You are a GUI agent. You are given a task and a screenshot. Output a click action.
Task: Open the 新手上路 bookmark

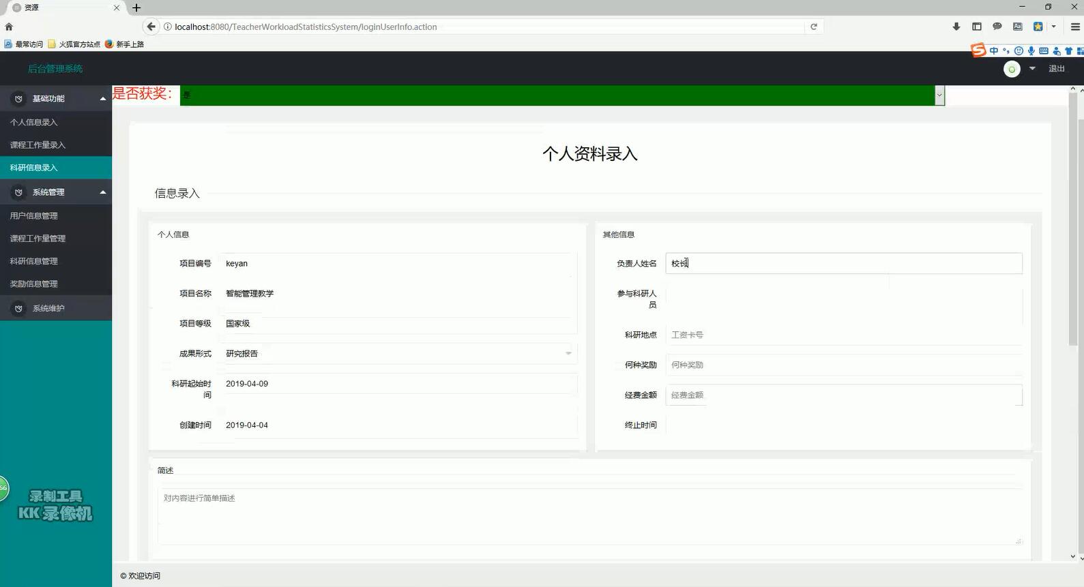coord(124,44)
